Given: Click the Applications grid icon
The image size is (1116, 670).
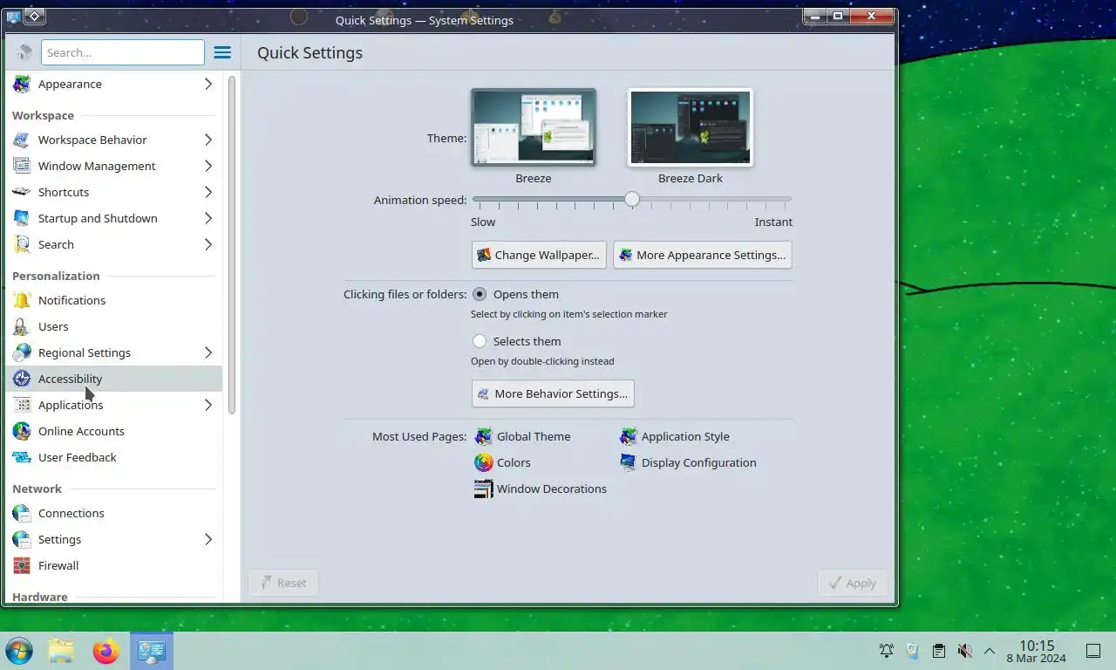Looking at the screenshot, I should pyautogui.click(x=22, y=405).
